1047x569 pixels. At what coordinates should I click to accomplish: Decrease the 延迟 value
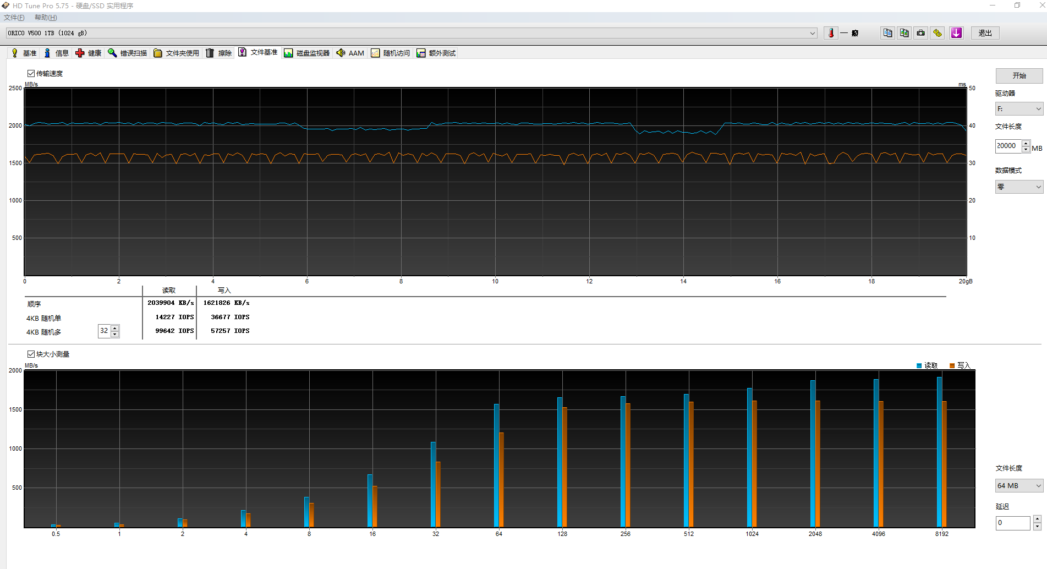pyautogui.click(x=1037, y=527)
